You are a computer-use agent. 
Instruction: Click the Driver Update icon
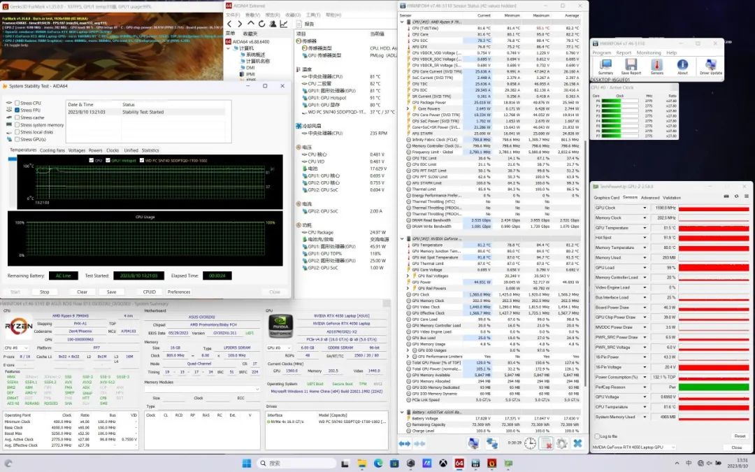click(x=711, y=66)
